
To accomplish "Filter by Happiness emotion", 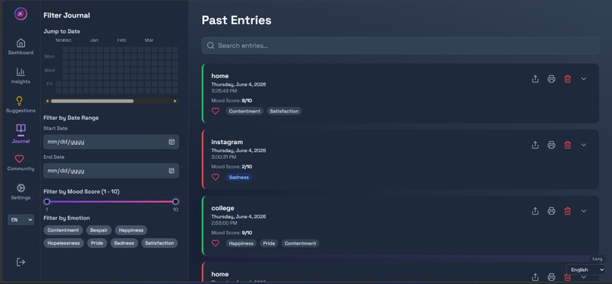I will 131,230.
